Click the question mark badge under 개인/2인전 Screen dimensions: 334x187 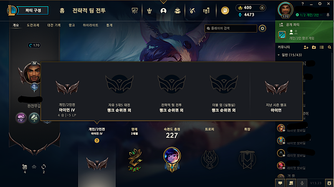pyautogui.click(x=97, y=141)
